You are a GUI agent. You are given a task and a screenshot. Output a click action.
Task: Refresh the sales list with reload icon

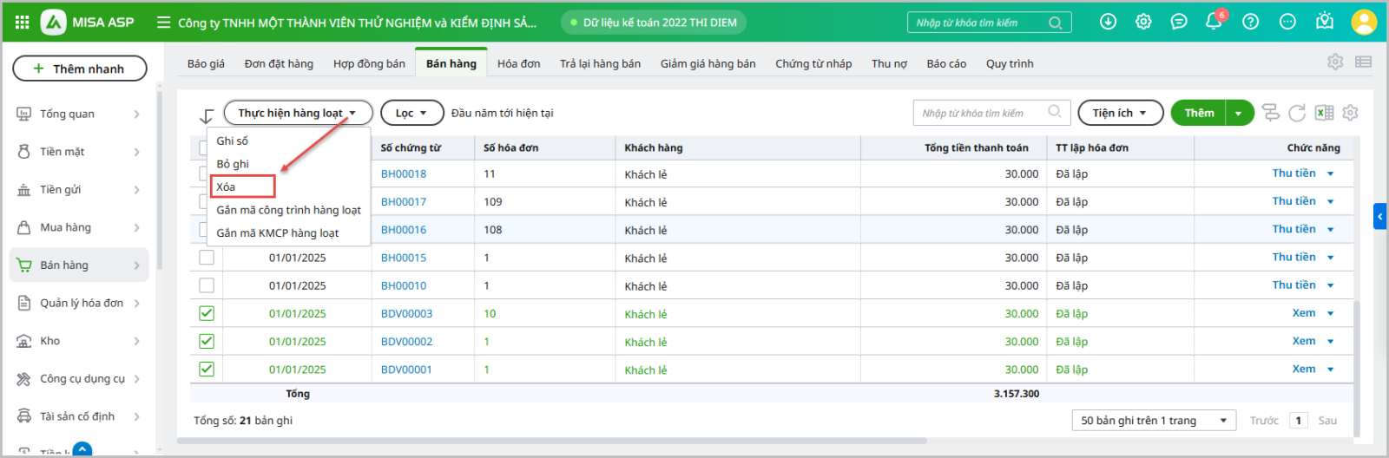tap(1297, 113)
